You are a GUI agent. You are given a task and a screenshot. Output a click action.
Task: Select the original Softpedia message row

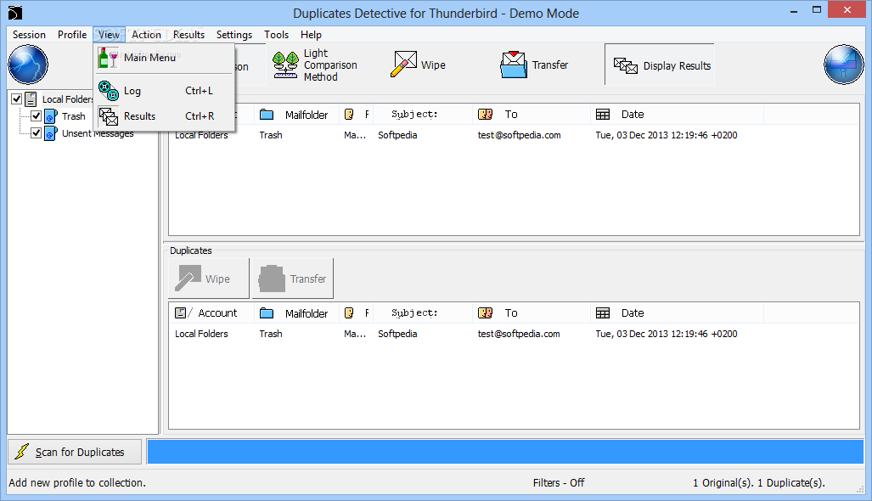[514, 135]
